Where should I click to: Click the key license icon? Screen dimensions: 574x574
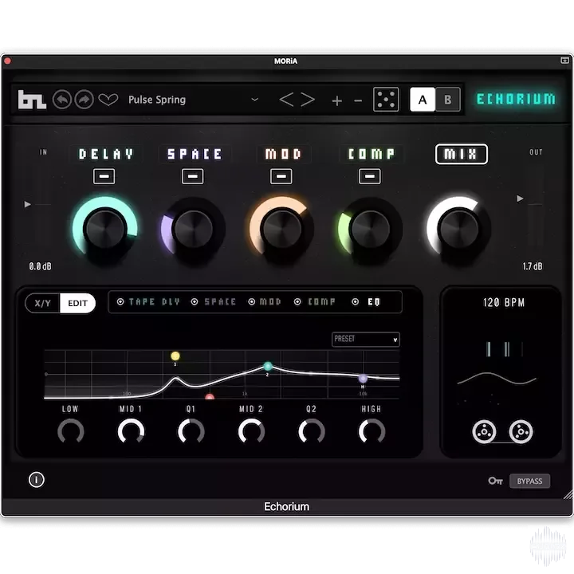tap(495, 481)
